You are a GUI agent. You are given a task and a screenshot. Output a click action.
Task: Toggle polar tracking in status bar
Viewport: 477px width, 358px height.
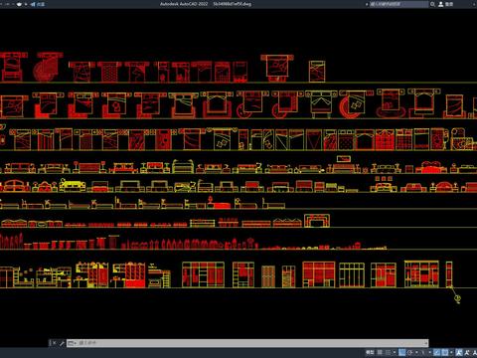click(x=410, y=352)
